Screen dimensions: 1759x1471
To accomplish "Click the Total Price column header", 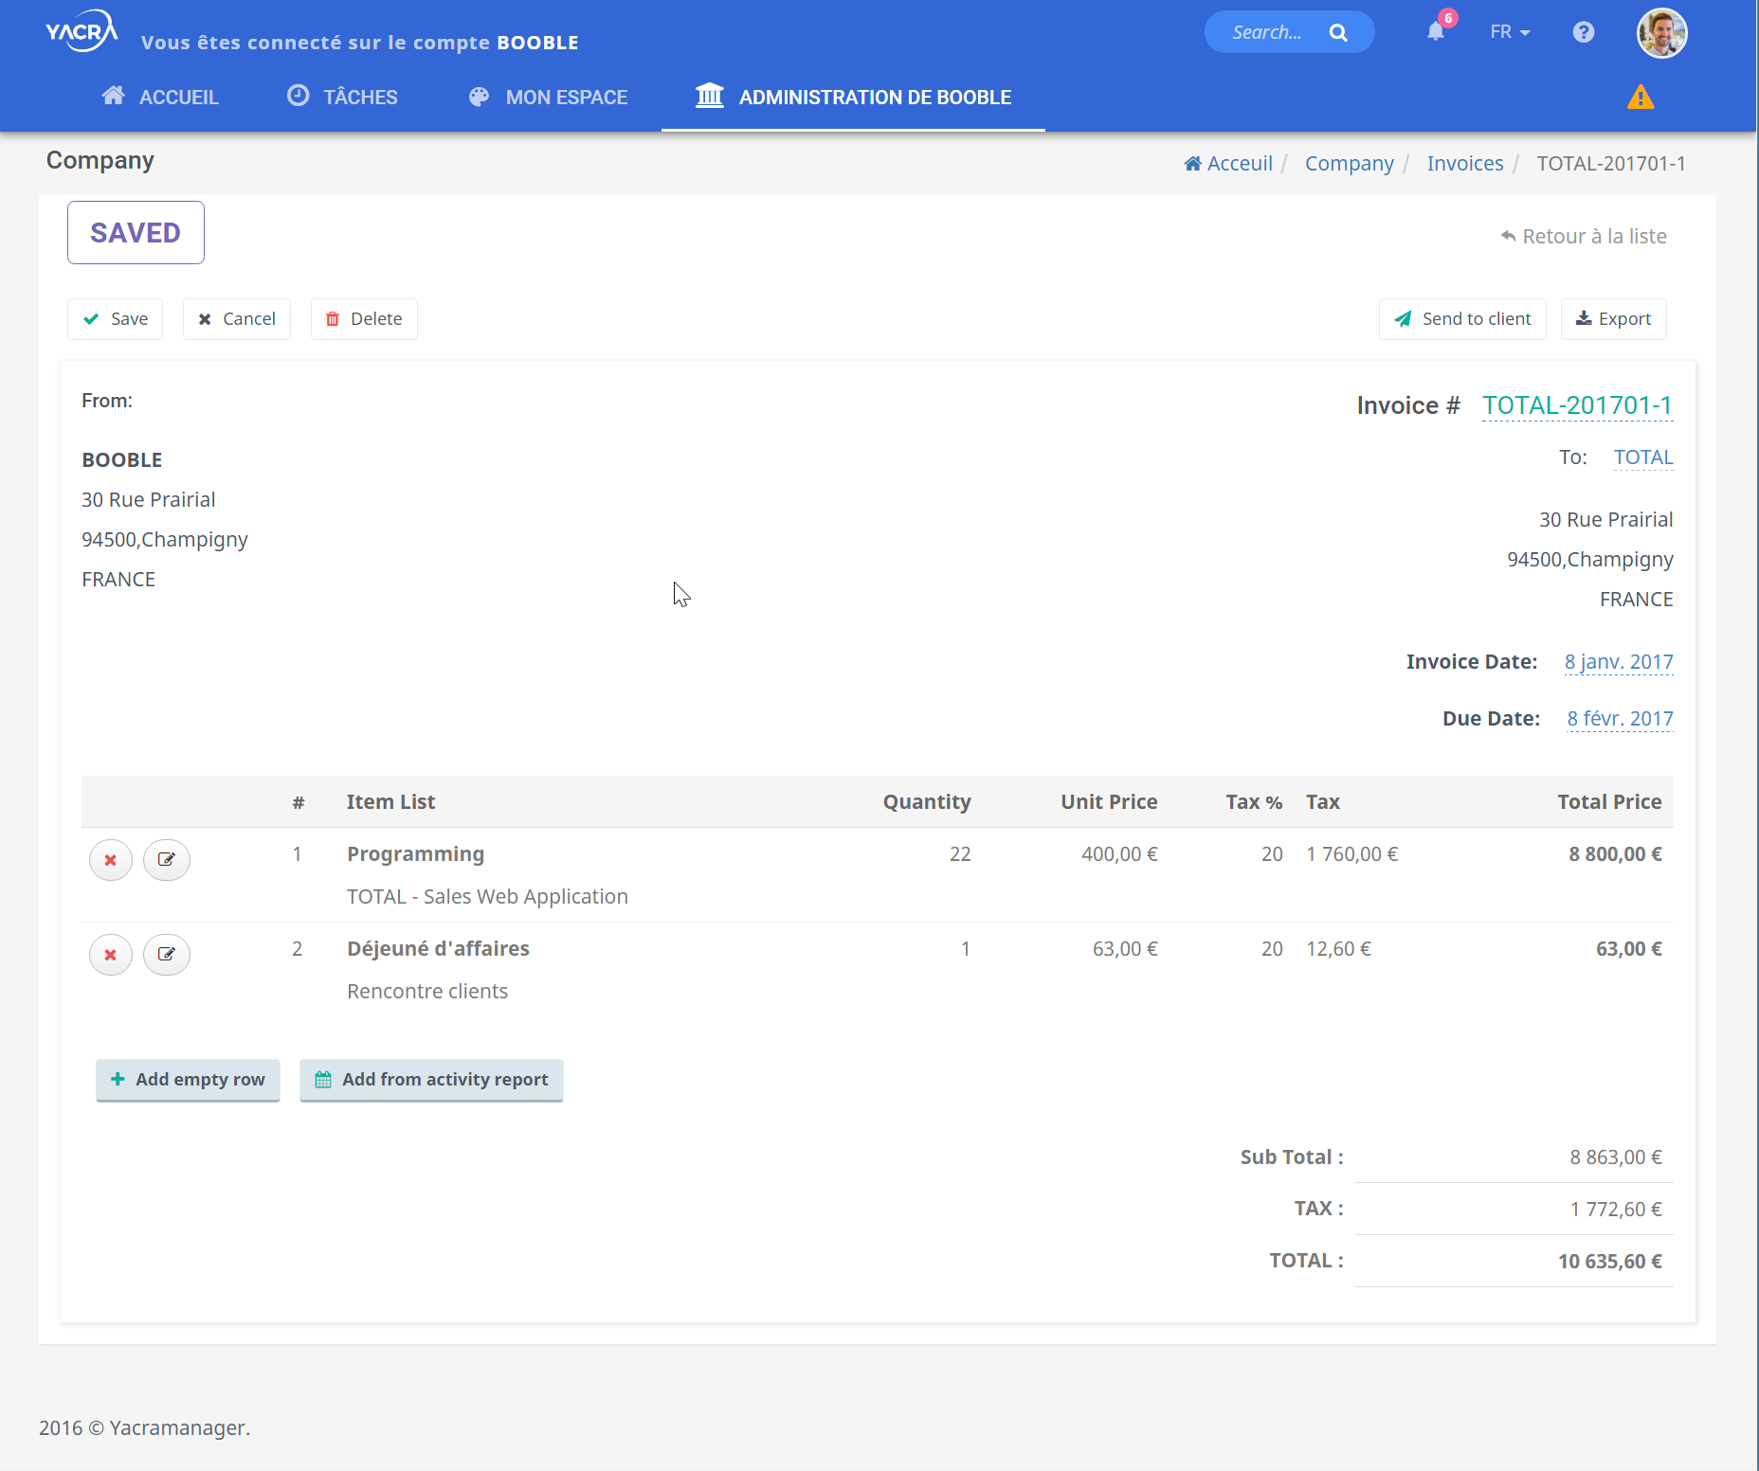I will pos(1610,802).
